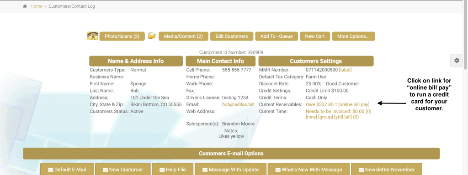The image size is (468, 175).
Task: Open the More Options... button
Action: pyautogui.click(x=353, y=36)
